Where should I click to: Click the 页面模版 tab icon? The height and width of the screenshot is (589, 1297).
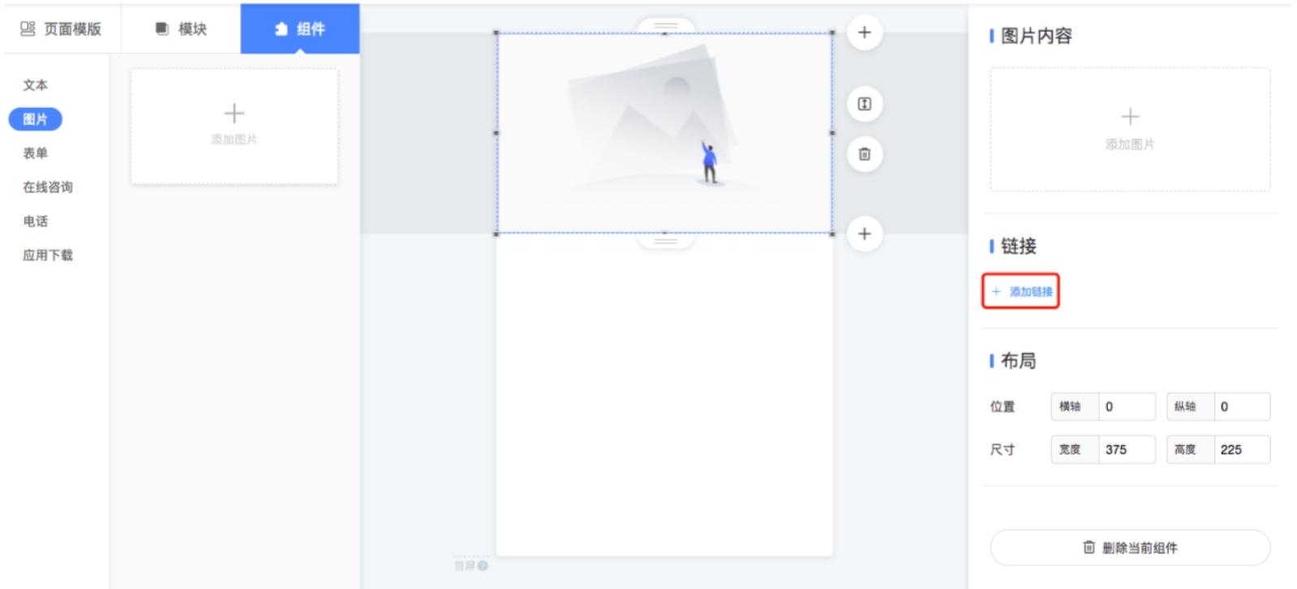tap(28, 28)
